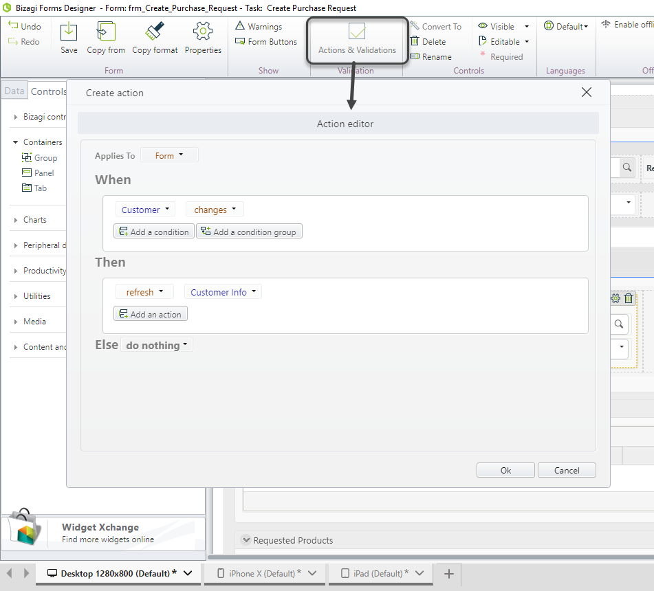Open the Desktop tab chevron menu
Image resolution: width=654 pixels, height=591 pixels.
pos(188,574)
